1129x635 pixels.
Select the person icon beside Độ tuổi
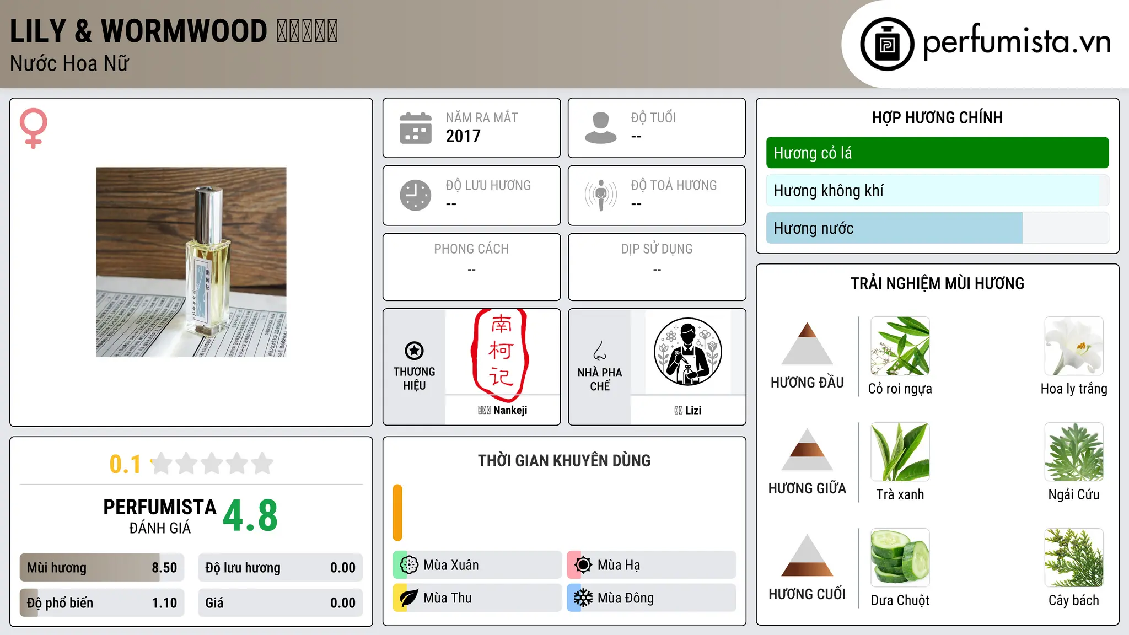(601, 128)
